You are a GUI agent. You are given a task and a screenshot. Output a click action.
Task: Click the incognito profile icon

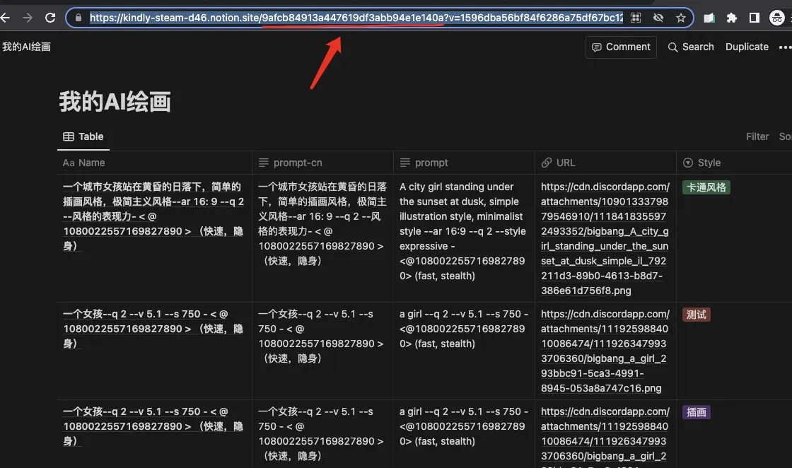tap(777, 18)
